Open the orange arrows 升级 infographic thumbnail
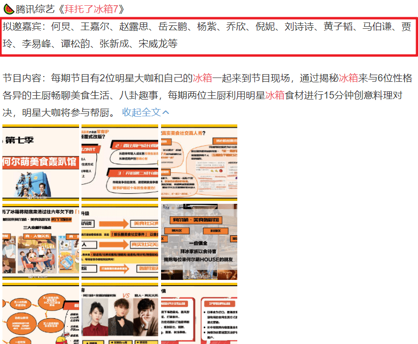 (119, 242)
